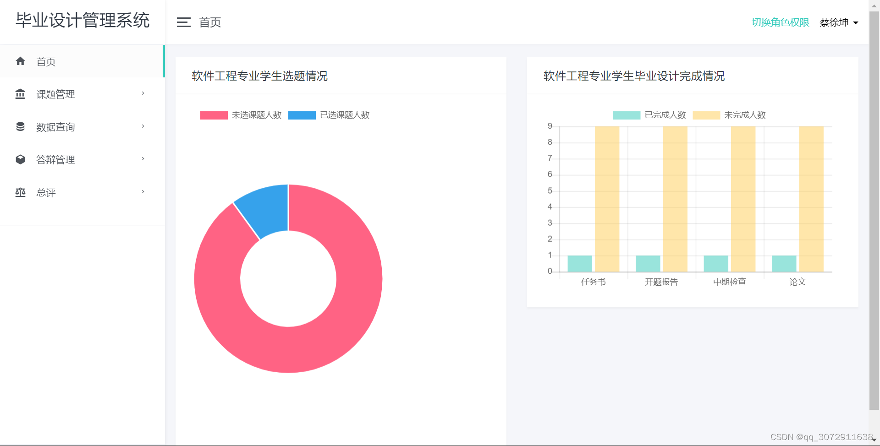
Task: Toggle the 未选课题人数 legend label
Action: click(x=257, y=115)
